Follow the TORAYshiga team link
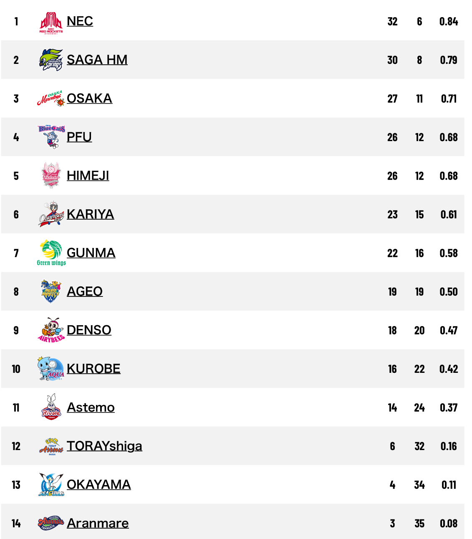The image size is (472, 539). pyautogui.click(x=104, y=446)
